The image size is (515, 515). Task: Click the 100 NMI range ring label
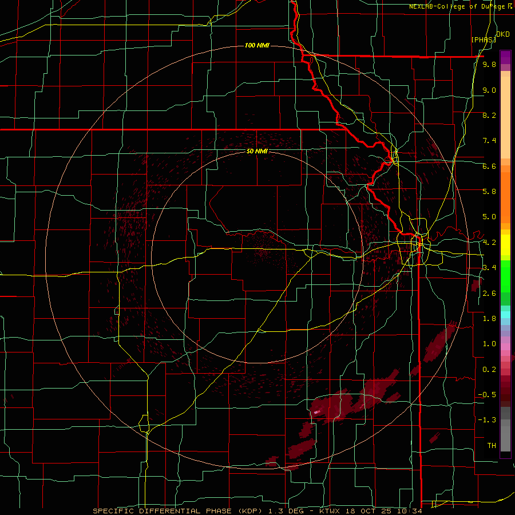tap(257, 45)
